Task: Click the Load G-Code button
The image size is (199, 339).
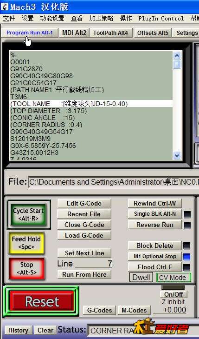Action: point(84,235)
